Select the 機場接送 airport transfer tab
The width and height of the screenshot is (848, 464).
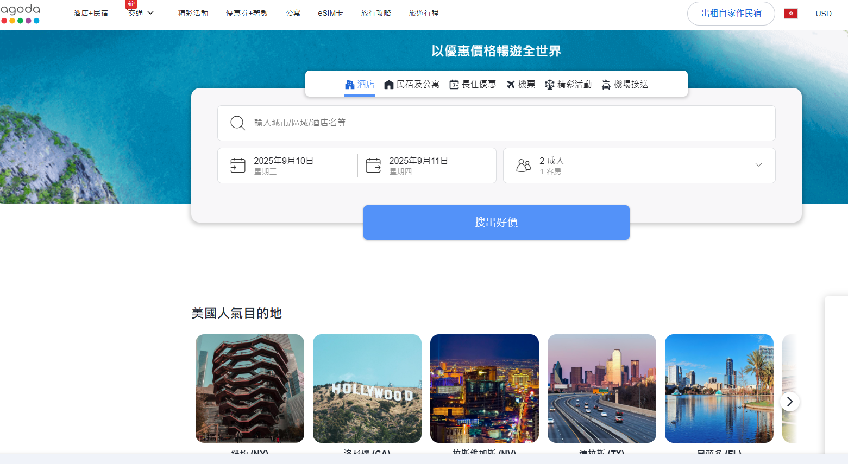[625, 85]
